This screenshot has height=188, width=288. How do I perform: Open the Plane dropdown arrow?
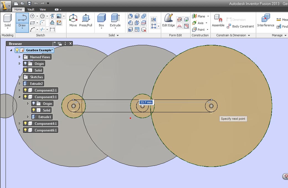[x=208, y=16]
